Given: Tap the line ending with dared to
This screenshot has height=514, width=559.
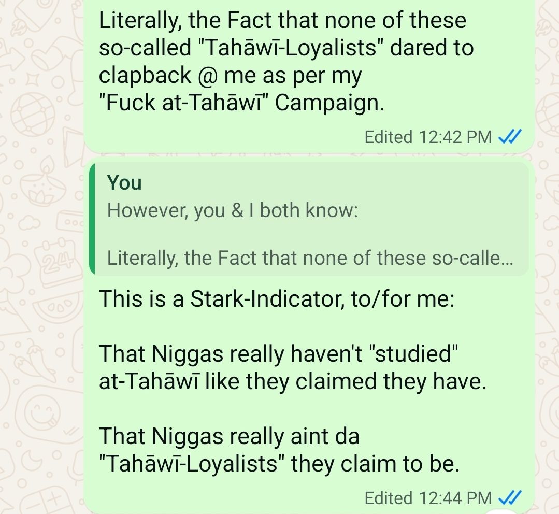Looking at the screenshot, I should coord(286,48).
